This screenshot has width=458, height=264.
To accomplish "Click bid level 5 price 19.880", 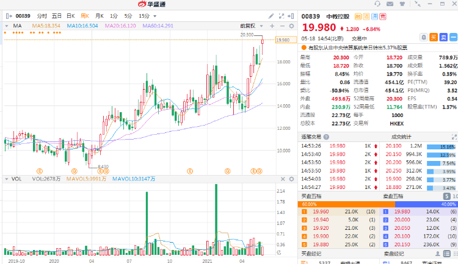I will (321, 244).
